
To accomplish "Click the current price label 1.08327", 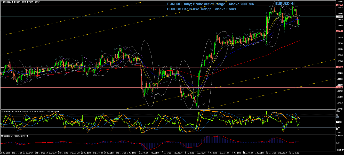I will coord(339,16).
